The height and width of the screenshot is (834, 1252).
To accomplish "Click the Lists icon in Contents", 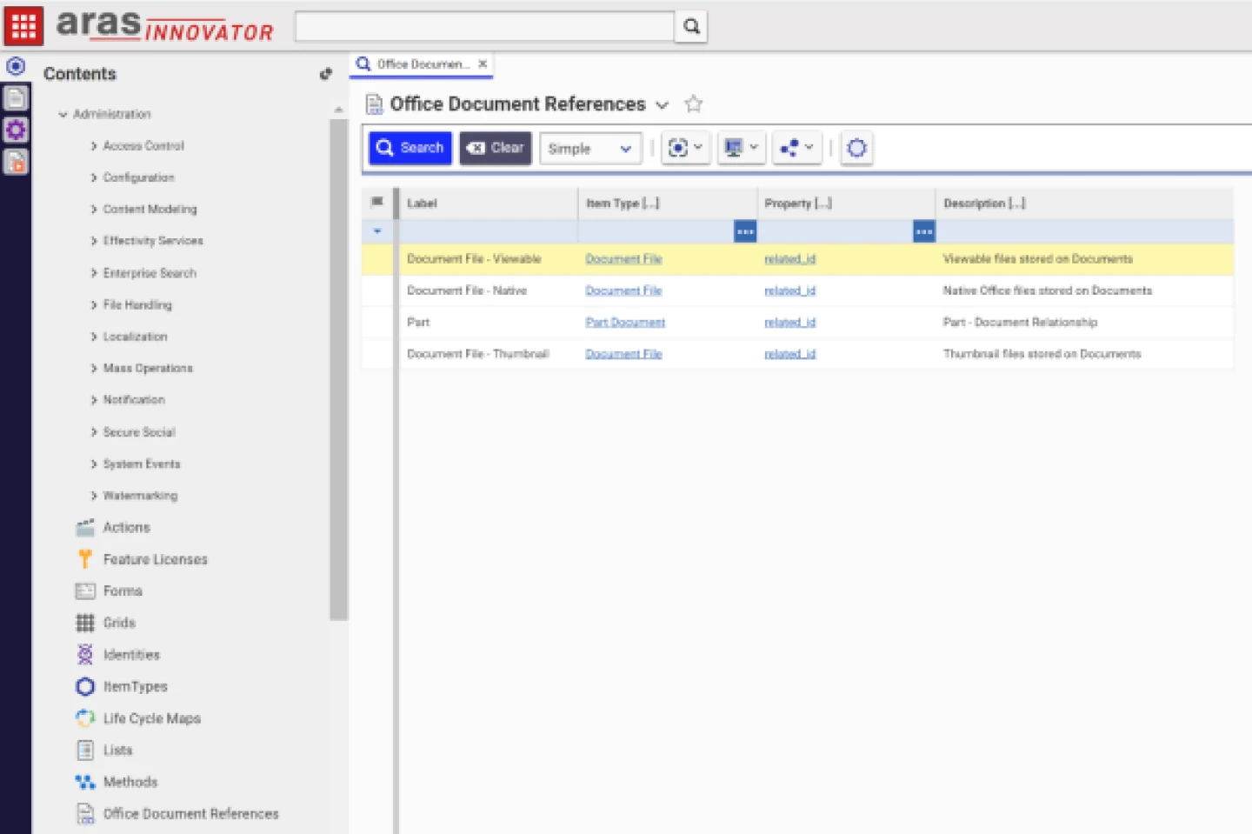I will click(85, 750).
